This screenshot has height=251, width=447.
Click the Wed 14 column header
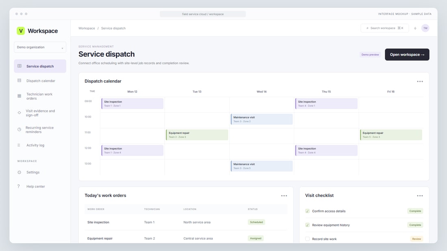point(262,92)
